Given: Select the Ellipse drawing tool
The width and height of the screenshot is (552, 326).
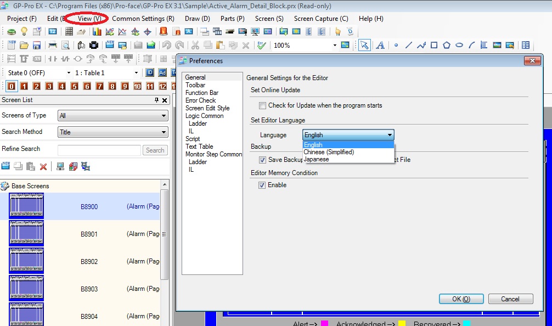Looking at the screenshot, I should (459, 45).
